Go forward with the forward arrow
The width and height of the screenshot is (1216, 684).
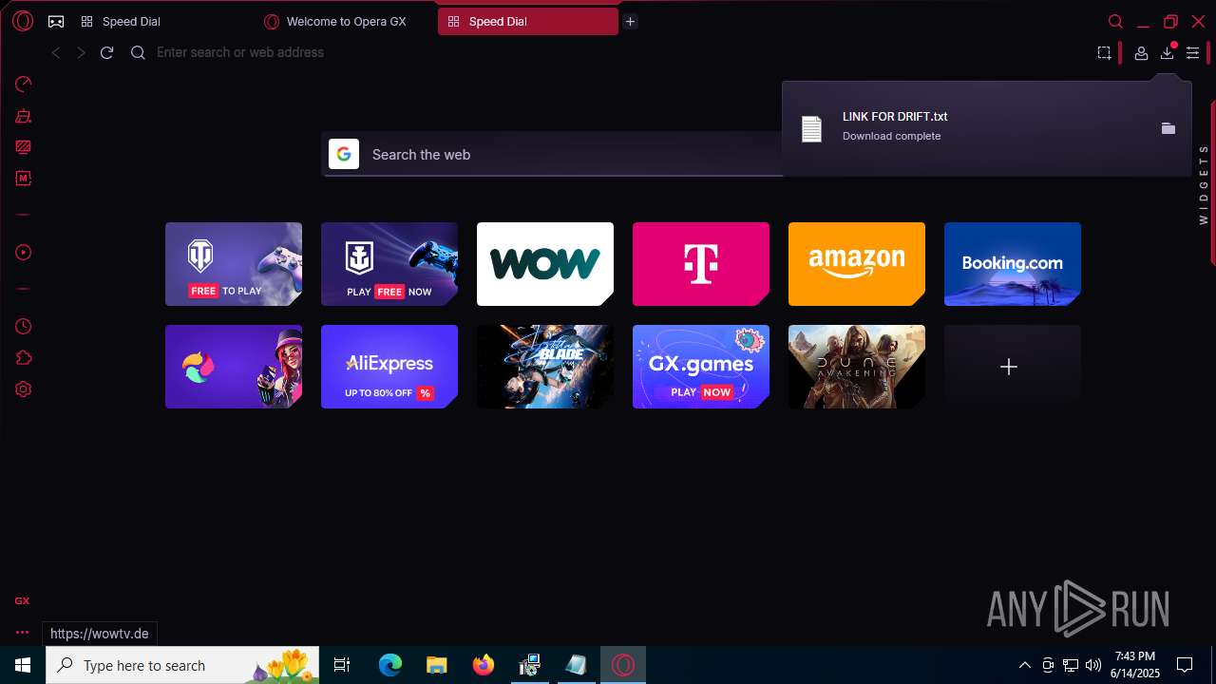81,52
